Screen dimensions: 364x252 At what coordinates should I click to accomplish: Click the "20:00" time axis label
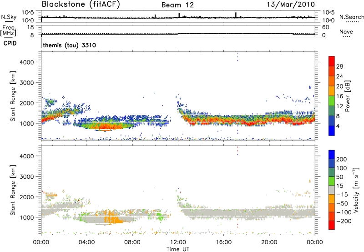(269, 242)
